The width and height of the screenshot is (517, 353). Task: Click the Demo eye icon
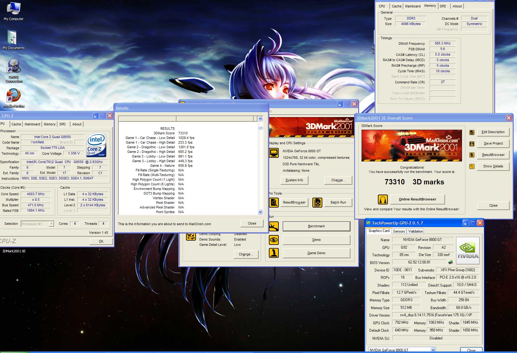pos(274,240)
